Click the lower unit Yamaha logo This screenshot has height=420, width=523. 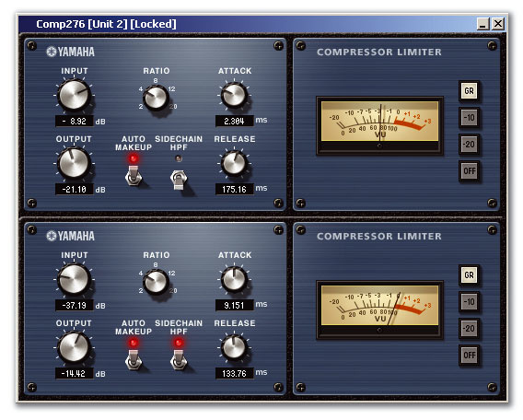70,236
